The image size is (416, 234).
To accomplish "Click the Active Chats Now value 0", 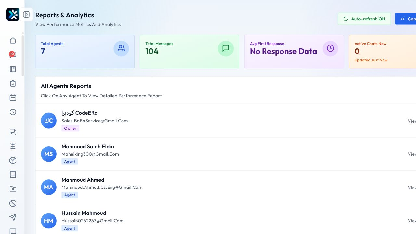I will 357,51.
